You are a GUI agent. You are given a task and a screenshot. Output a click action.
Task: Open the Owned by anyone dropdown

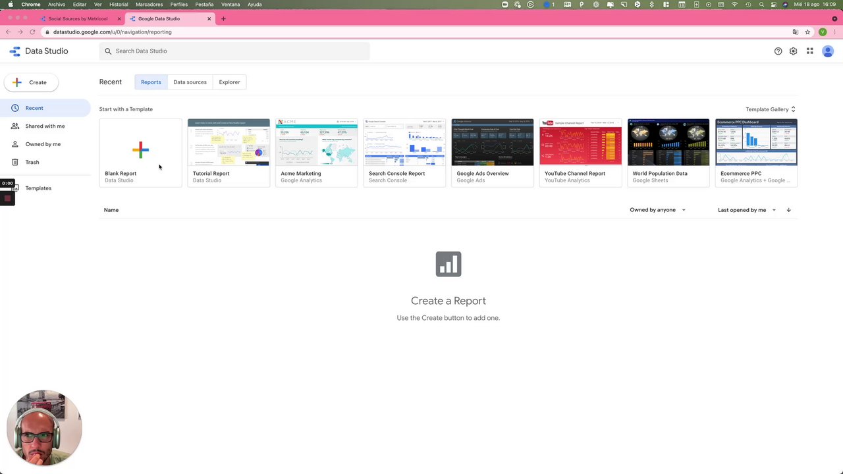[657, 210]
